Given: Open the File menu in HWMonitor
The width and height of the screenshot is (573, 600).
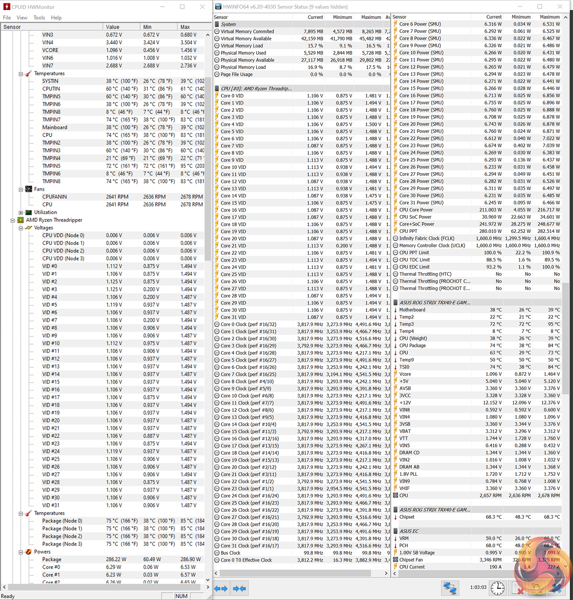Looking at the screenshot, I should click(7, 17).
